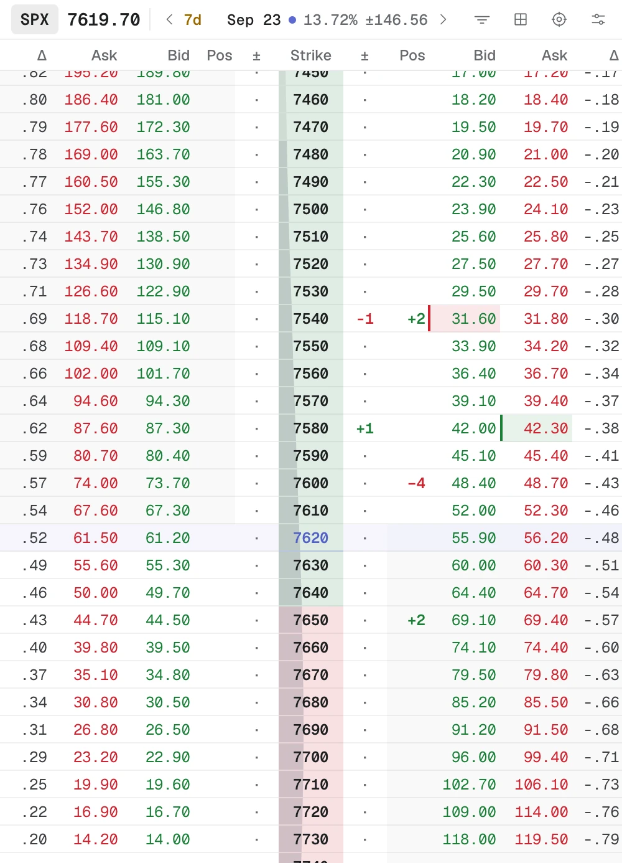Click the 7700 put ask 99.40

coord(546,757)
